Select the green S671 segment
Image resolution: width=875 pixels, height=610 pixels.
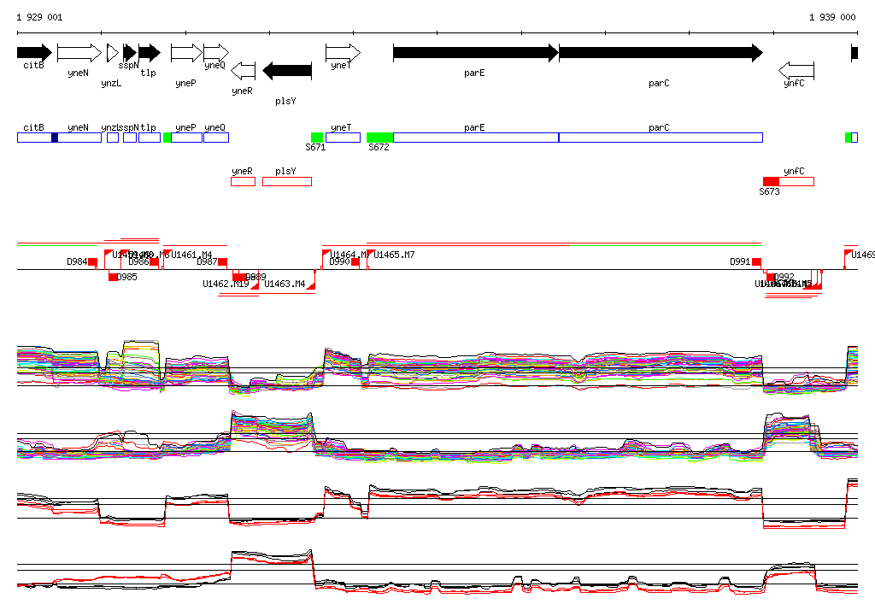[317, 138]
